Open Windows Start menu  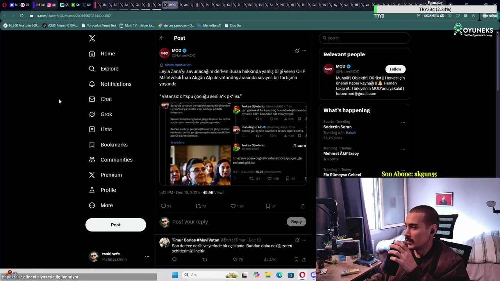tap(175, 275)
